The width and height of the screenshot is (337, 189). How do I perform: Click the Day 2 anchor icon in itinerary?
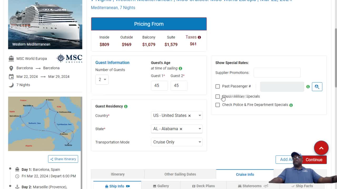pos(17,187)
